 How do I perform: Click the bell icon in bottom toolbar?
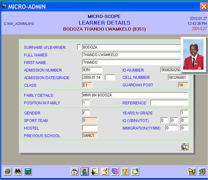pos(135,171)
